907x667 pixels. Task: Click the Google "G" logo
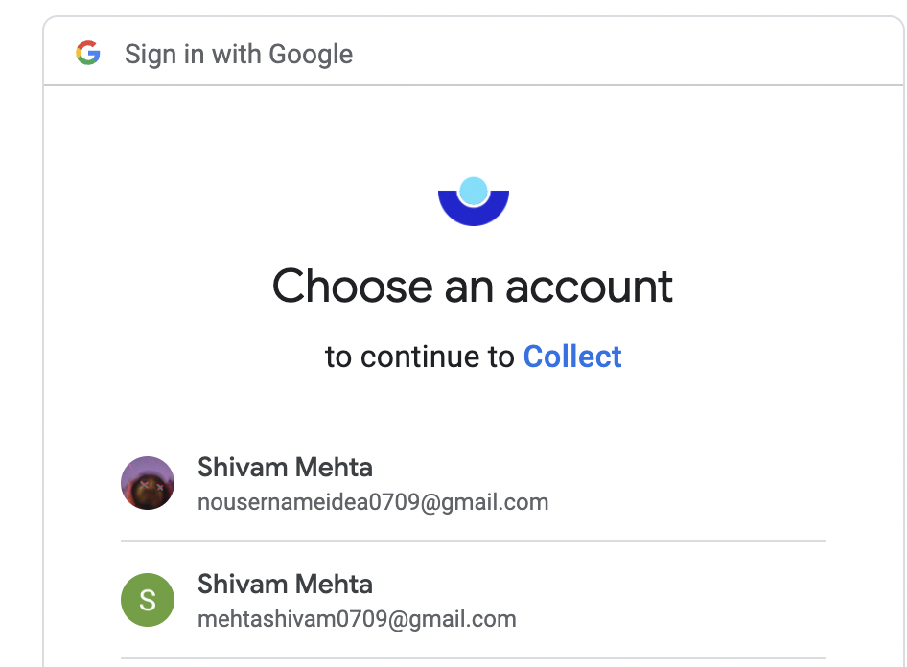coord(88,54)
